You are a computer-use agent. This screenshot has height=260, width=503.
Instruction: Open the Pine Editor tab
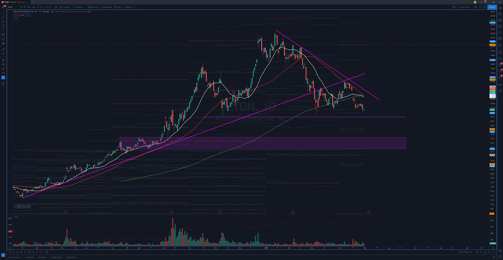click(42, 257)
